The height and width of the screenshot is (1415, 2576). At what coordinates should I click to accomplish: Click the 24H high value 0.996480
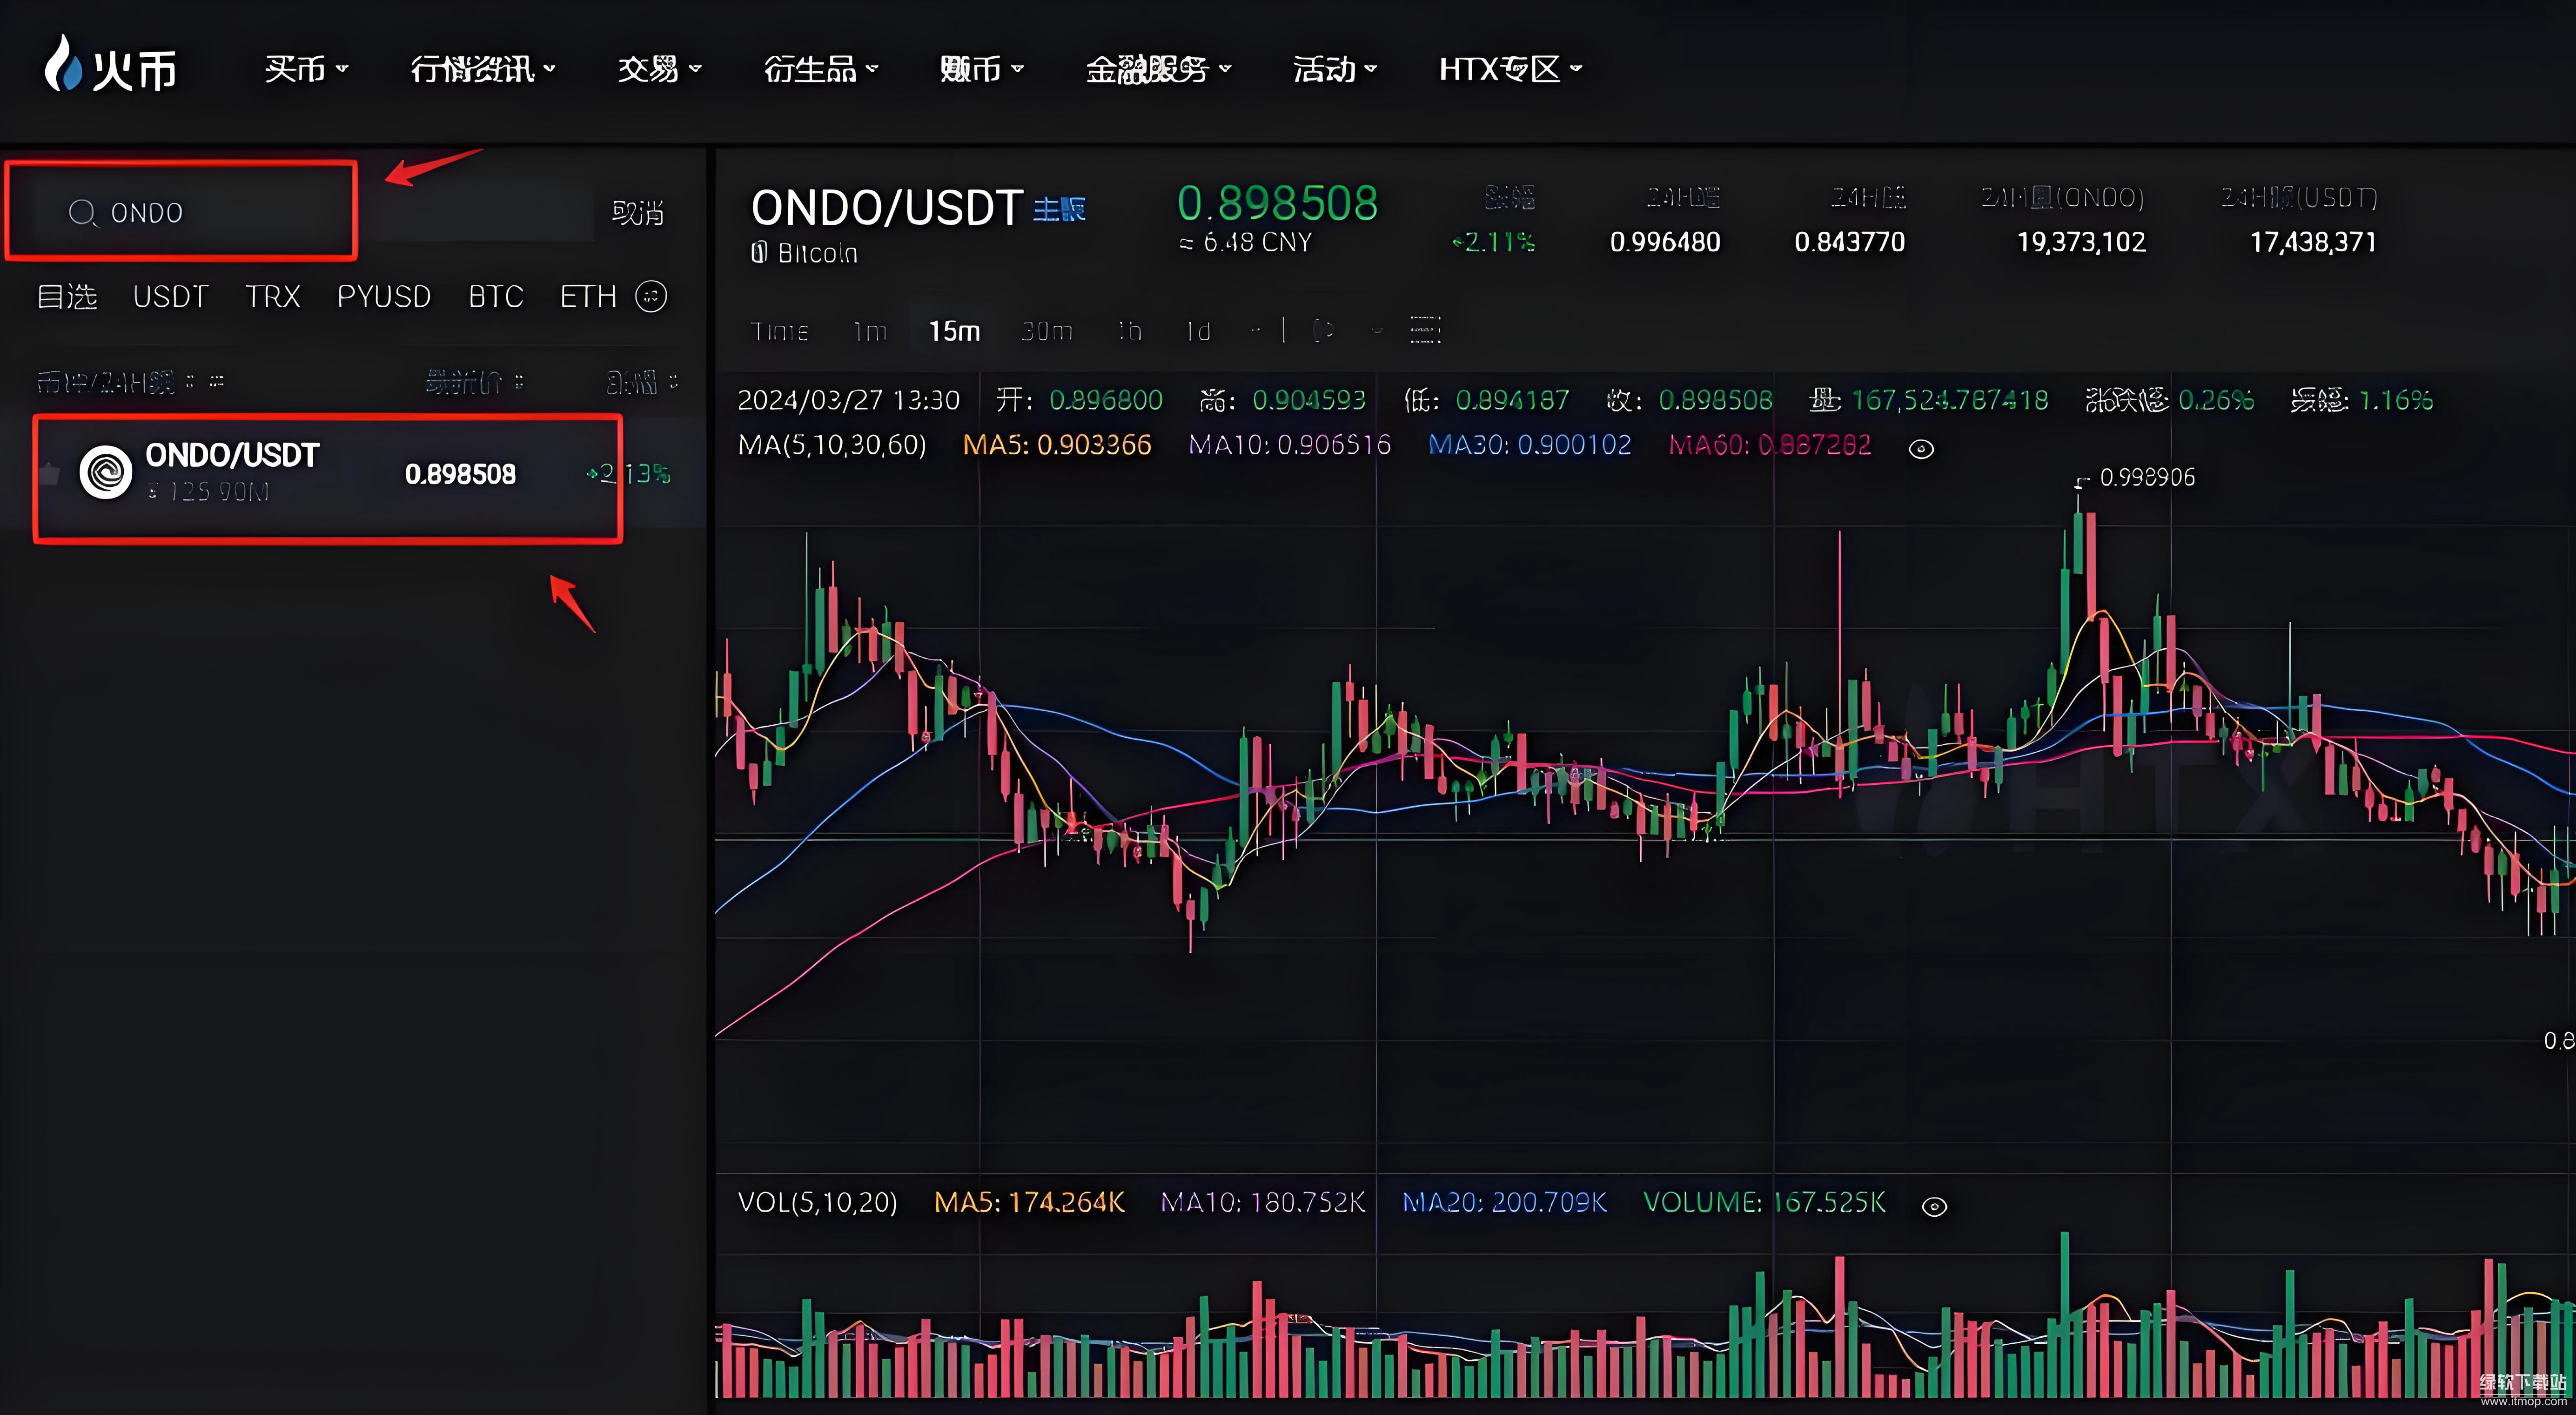pos(1665,242)
